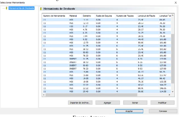This screenshot has height=117, width=179.
Task: Sort by the Material column header
Action: point(73,16)
